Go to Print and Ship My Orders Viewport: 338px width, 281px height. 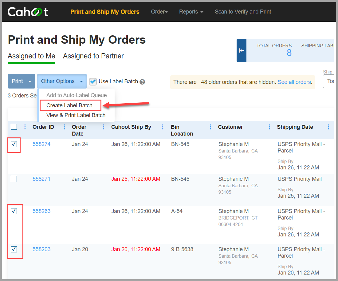pyautogui.click(x=105, y=12)
